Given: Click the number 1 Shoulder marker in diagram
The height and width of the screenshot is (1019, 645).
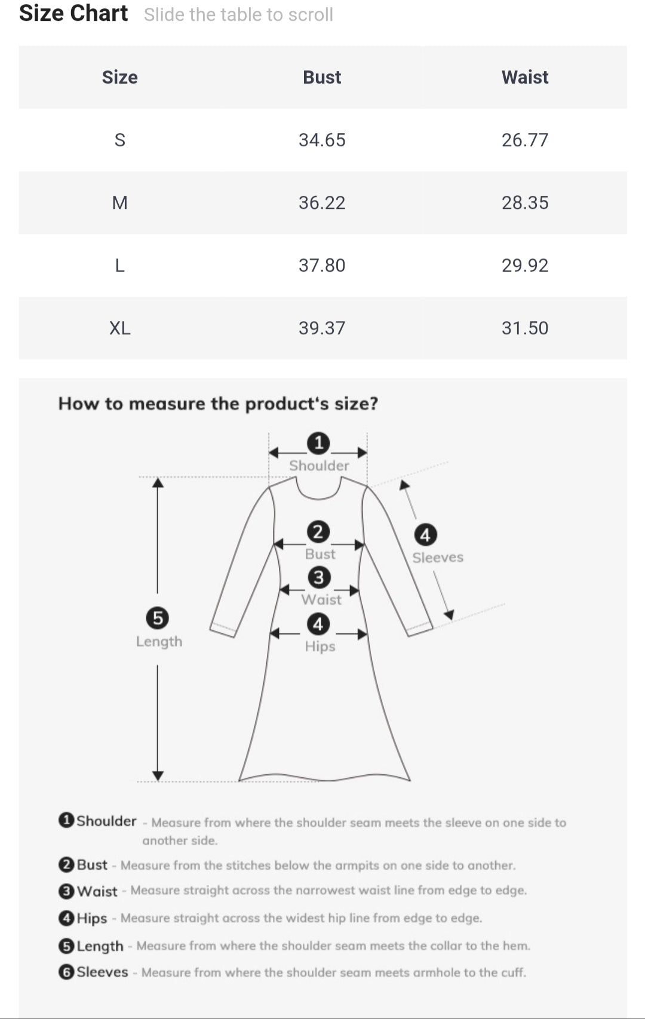Looking at the screenshot, I should pyautogui.click(x=318, y=443).
